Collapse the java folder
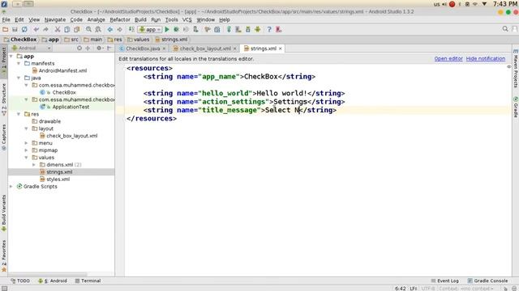Image resolution: width=519 pixels, height=291 pixels. [x=19, y=78]
